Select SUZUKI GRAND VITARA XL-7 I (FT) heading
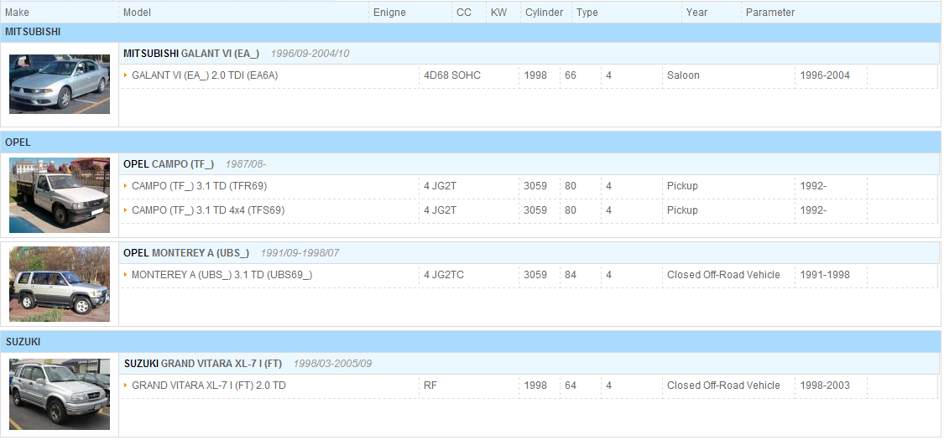Screen dimensions: 944x440 tap(203, 364)
